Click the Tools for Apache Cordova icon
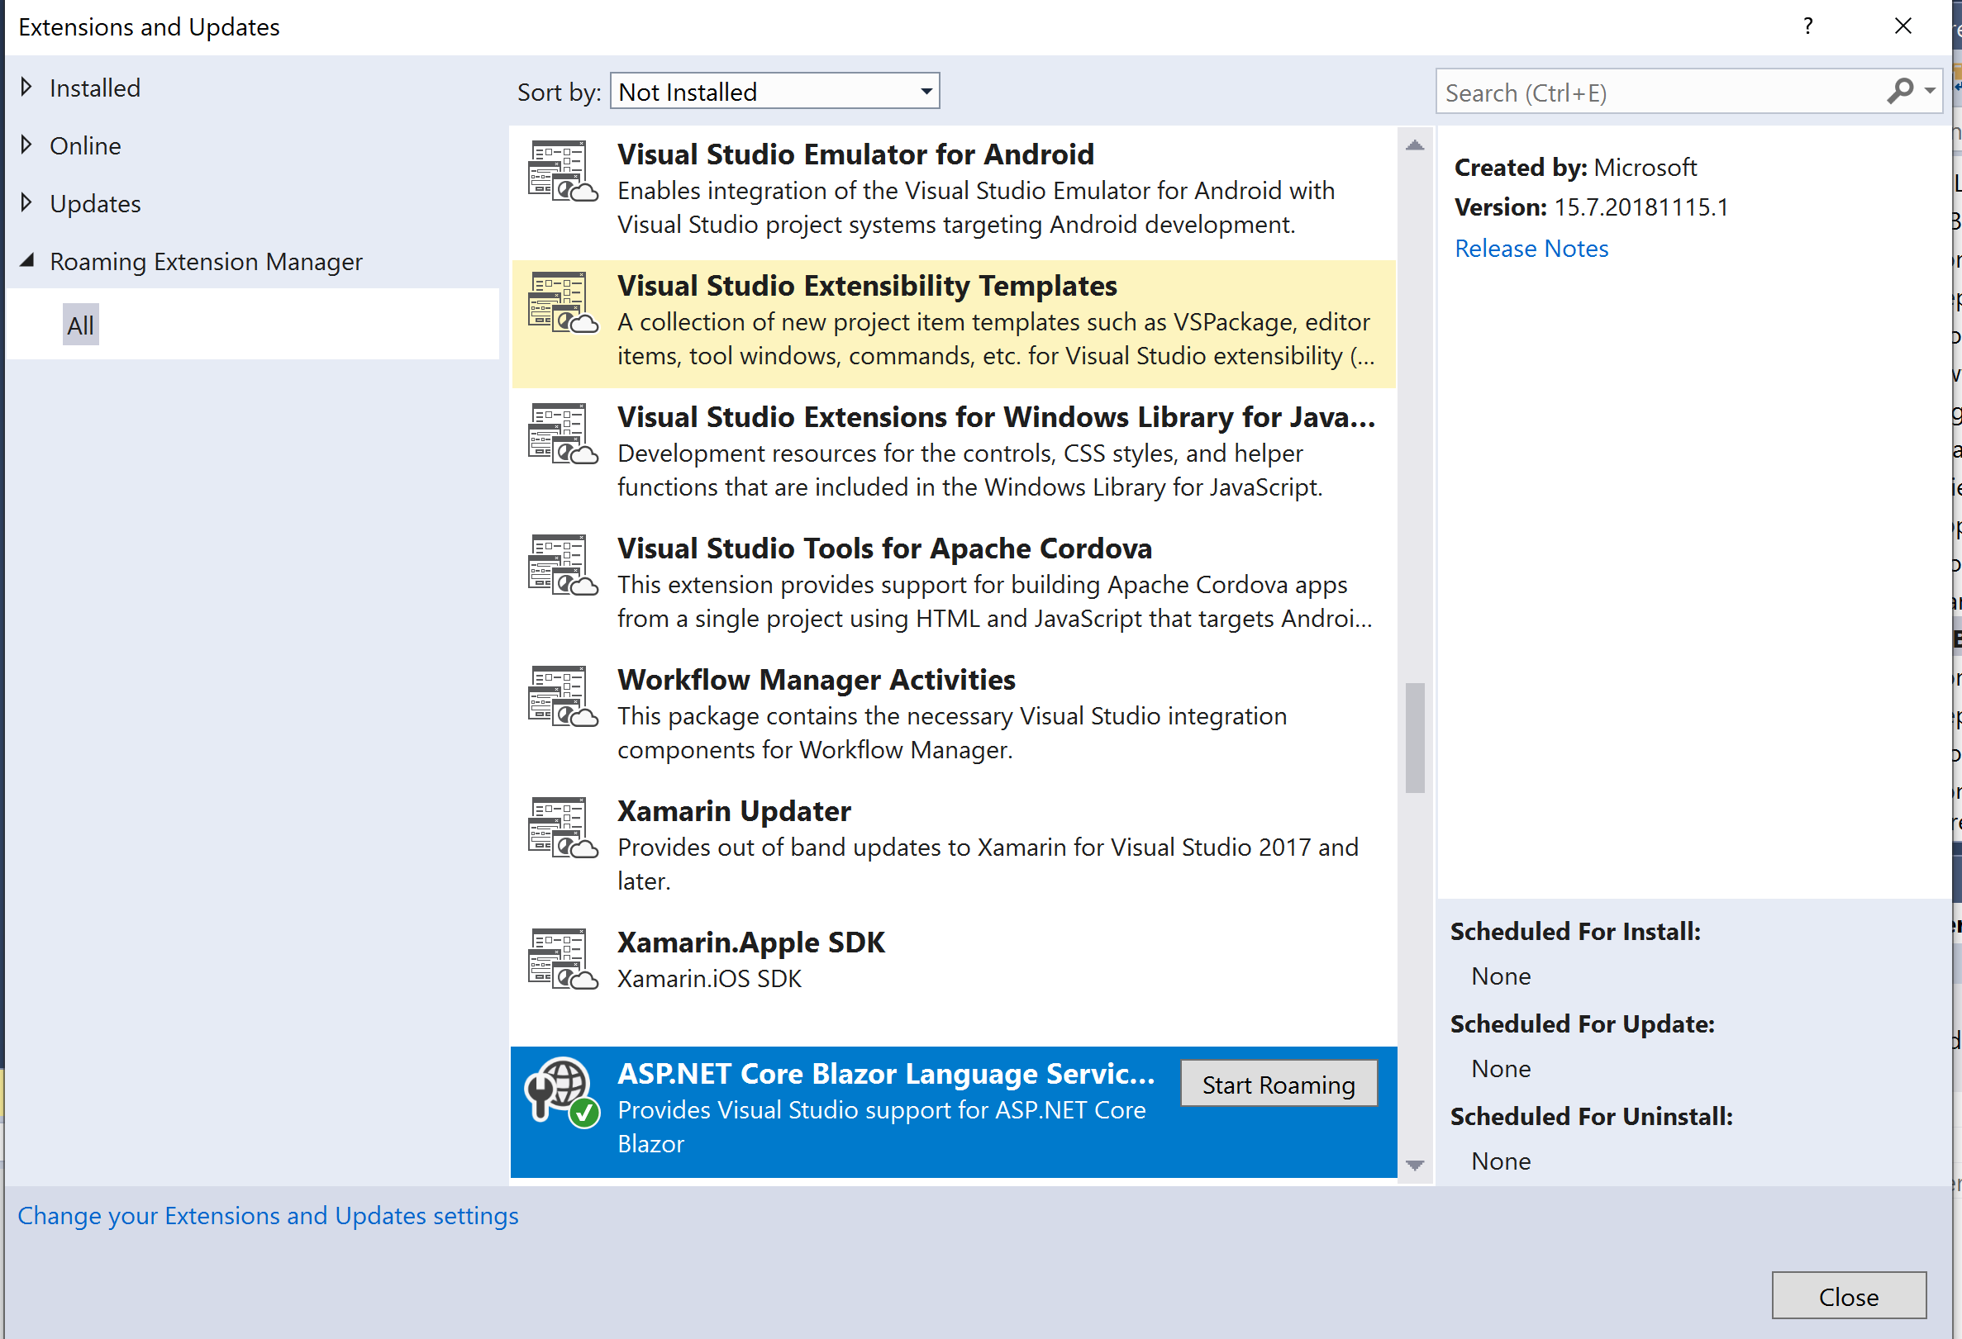1962x1339 pixels. (x=562, y=565)
